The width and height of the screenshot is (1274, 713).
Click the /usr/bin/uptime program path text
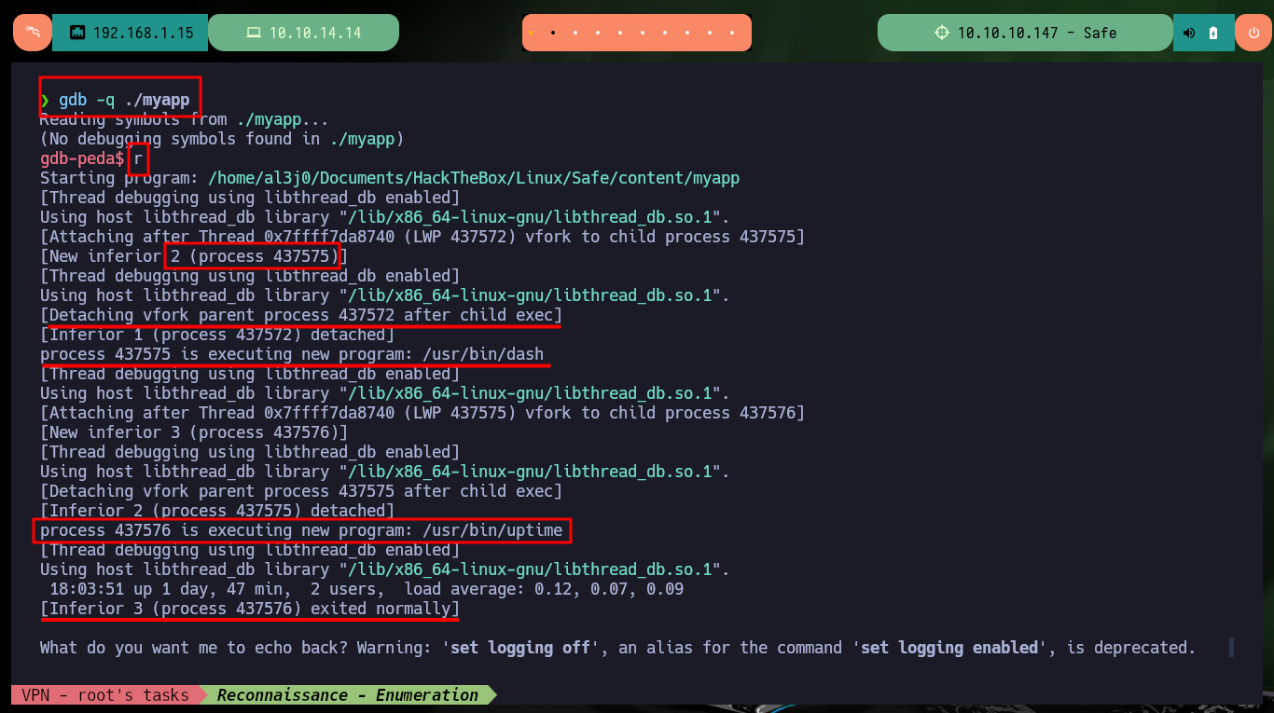tap(492, 530)
